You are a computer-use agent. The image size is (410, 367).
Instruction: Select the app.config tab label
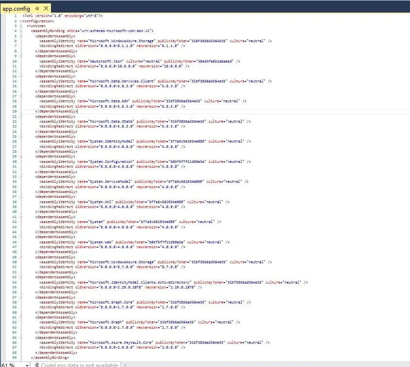tap(16, 9)
